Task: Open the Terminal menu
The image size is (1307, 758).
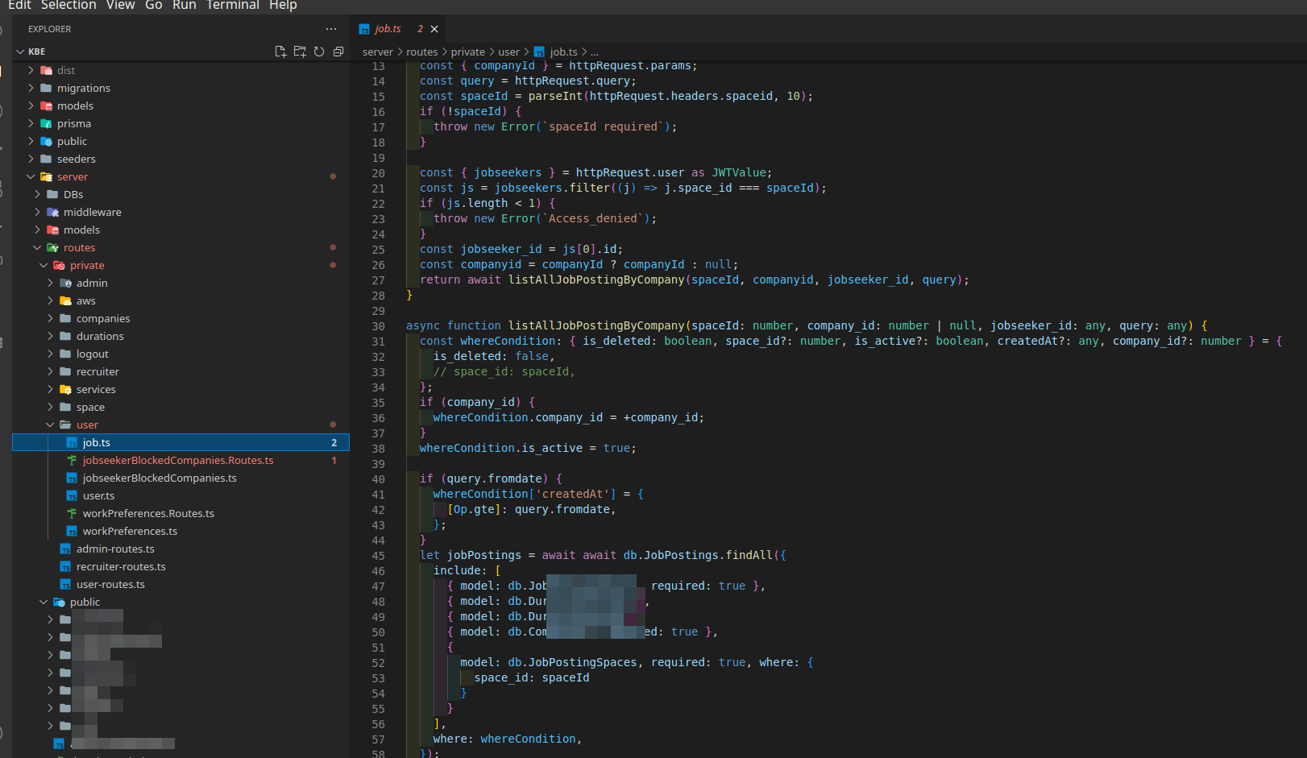Action: coord(232,6)
